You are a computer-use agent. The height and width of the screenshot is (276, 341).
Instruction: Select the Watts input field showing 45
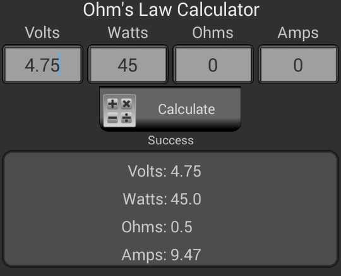tap(128, 65)
